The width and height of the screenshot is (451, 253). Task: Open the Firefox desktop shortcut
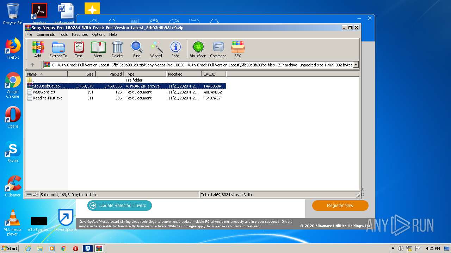13,48
